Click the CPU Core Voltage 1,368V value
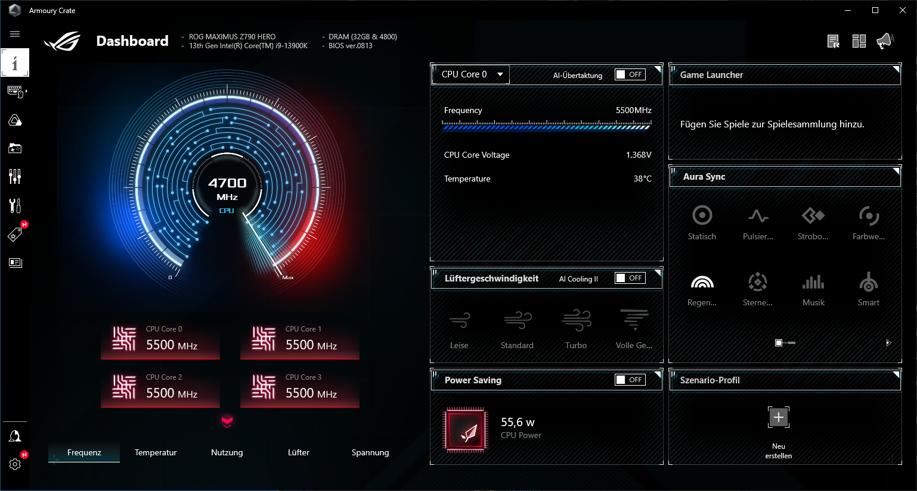 (x=639, y=155)
